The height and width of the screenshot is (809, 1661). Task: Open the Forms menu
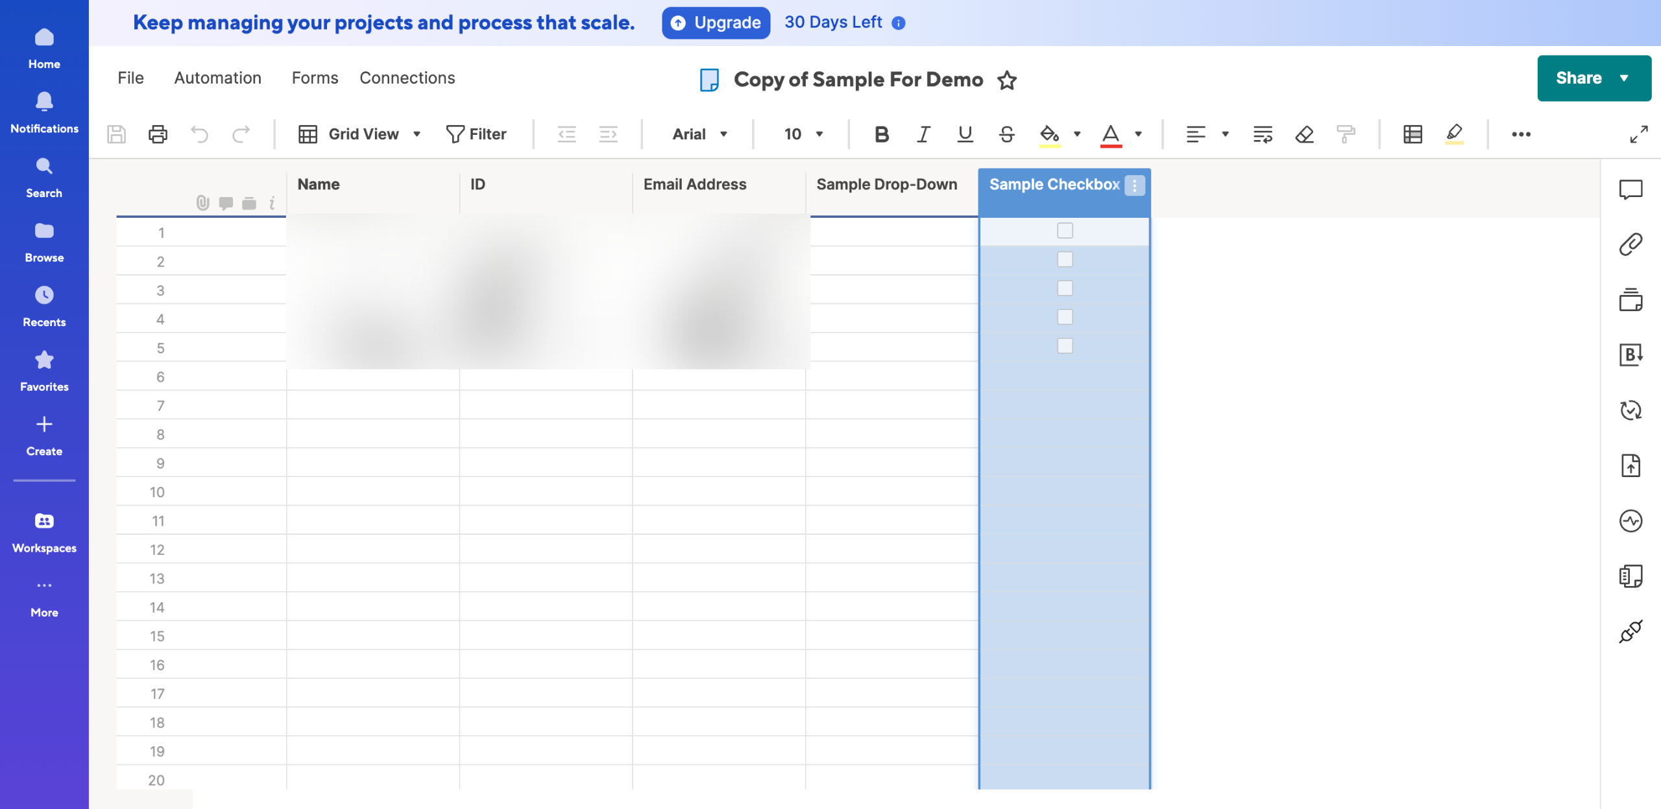point(315,78)
